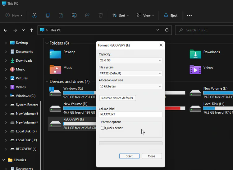Click the Copy icon in toolbar
The width and height of the screenshot is (233, 170).
48,15
